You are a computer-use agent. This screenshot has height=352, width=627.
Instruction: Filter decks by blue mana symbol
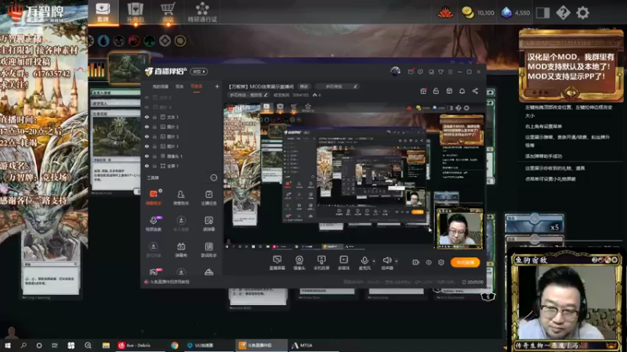(x=103, y=41)
